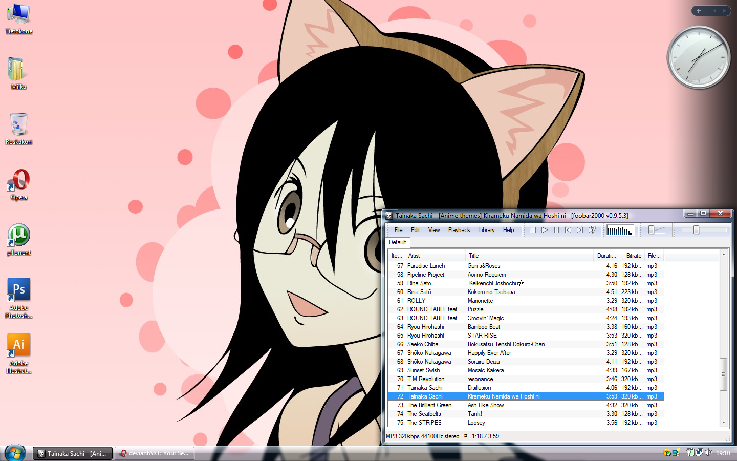Click the Duration column header

[606, 256]
